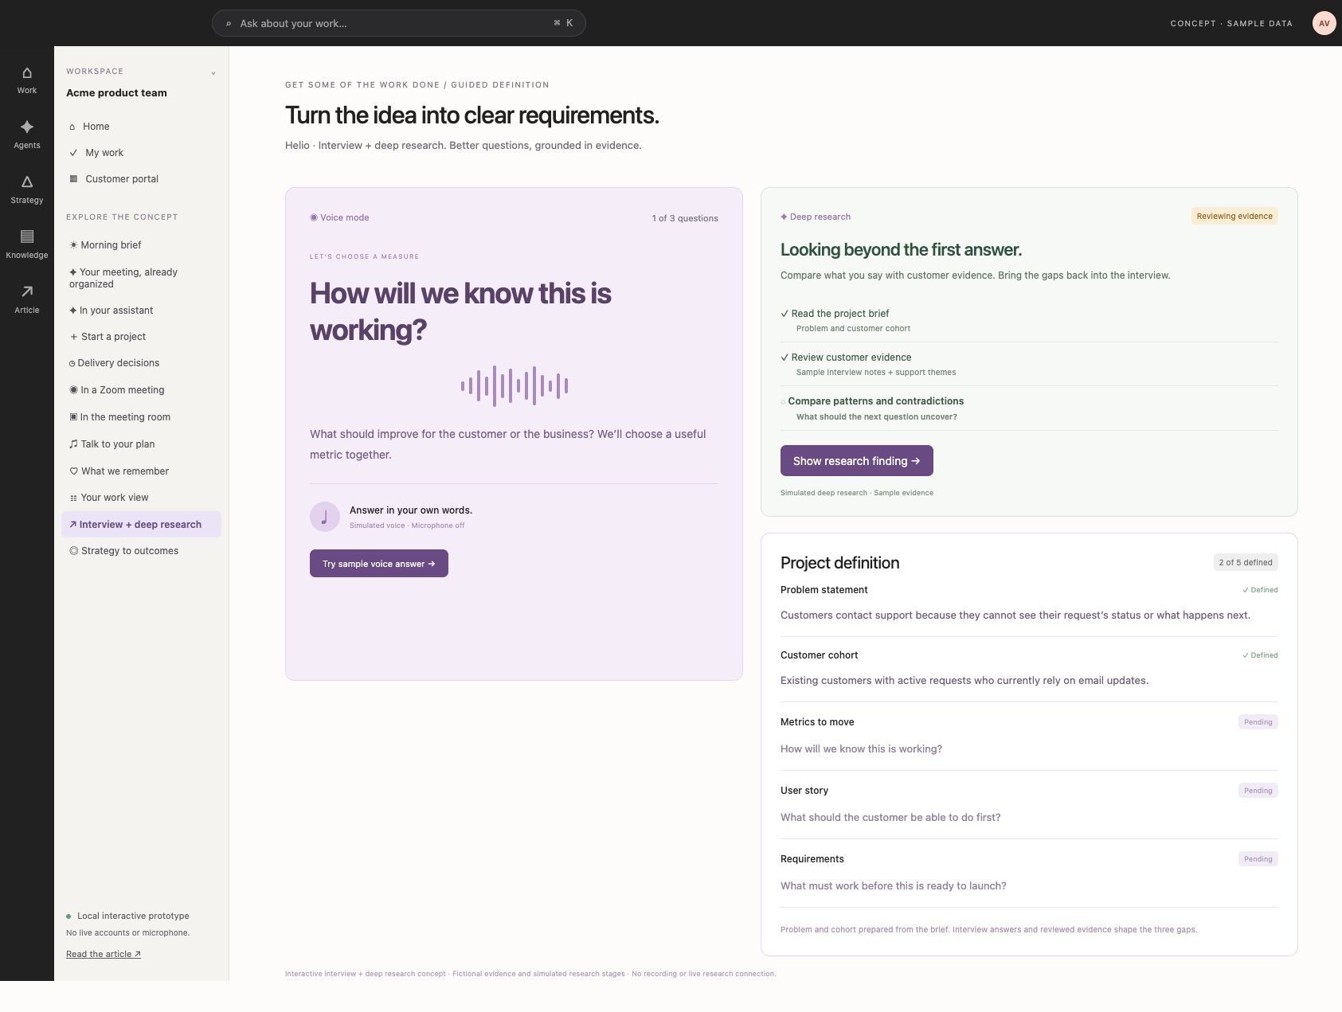Viewport: 1342px width, 1012px height.
Task: Click the Reviewing evidence badge
Action: [1234, 216]
